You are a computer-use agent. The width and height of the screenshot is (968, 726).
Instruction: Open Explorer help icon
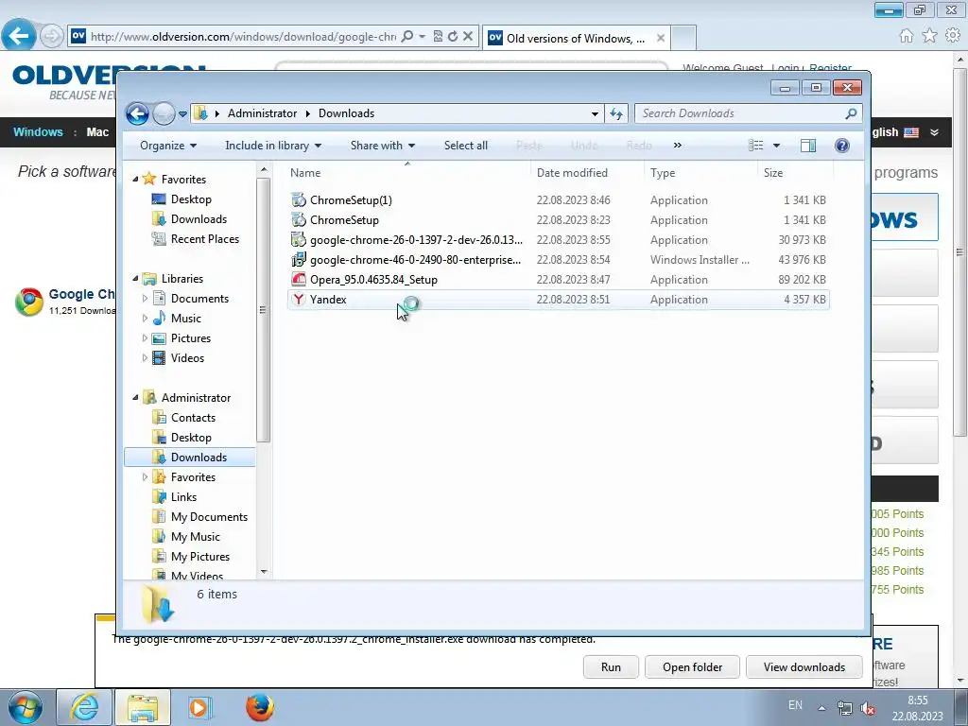point(842,146)
